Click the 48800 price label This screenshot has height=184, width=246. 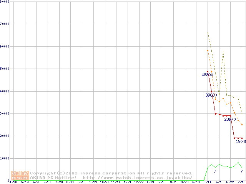[x=207, y=75]
